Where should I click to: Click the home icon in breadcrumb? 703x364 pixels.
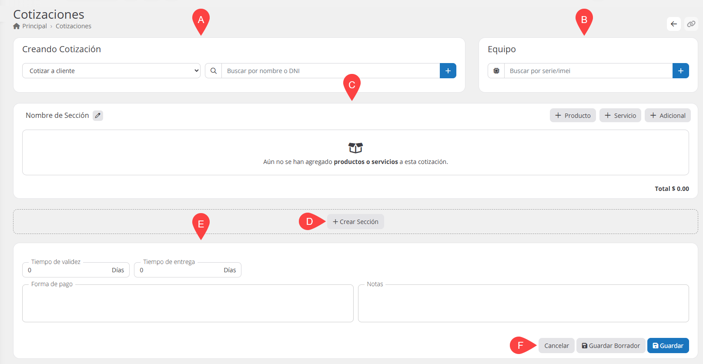click(x=17, y=26)
